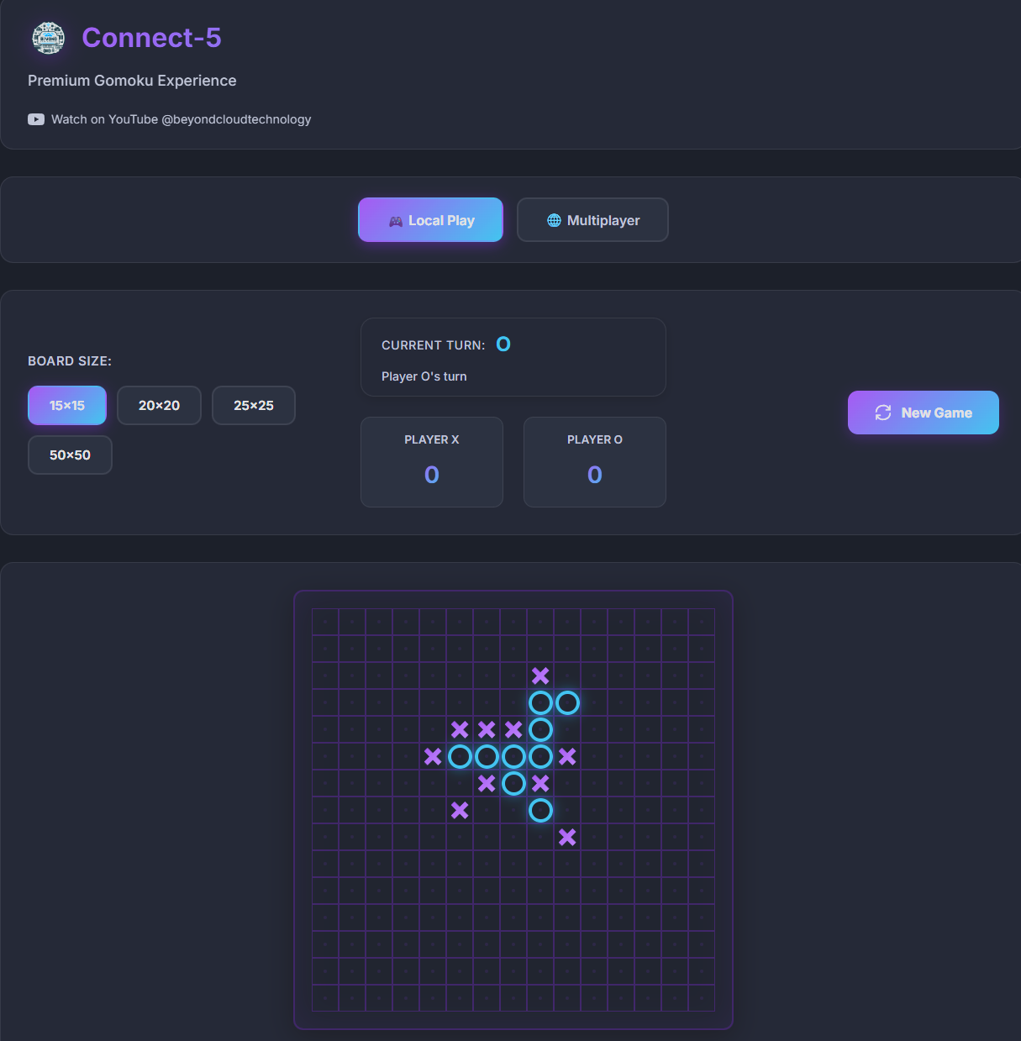
Task: Switch board size to 25×25
Action: (254, 406)
